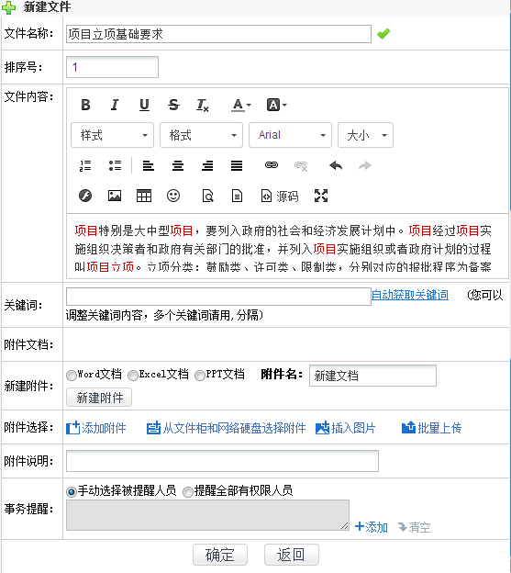511x573 pixels.
Task: Center align the text
Action: pyautogui.click(x=178, y=165)
